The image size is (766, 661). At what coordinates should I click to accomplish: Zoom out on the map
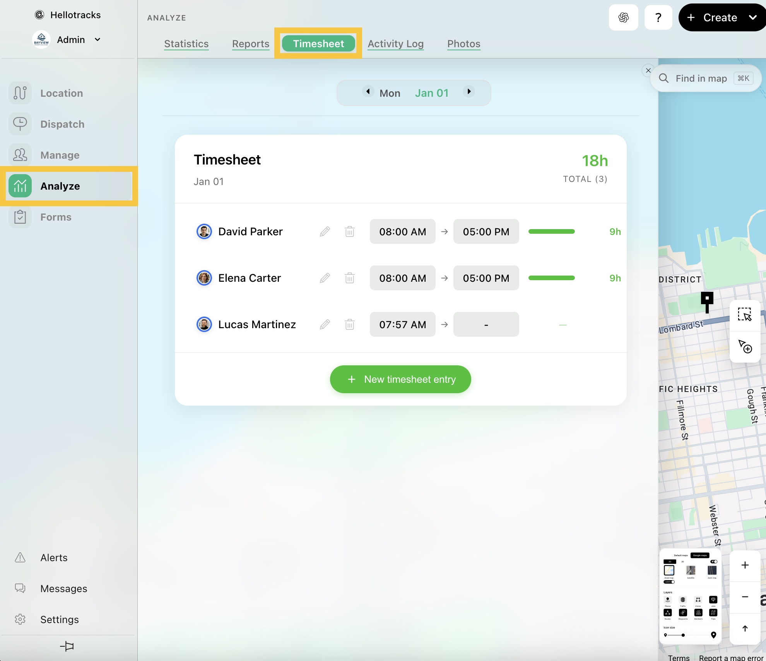(x=745, y=597)
